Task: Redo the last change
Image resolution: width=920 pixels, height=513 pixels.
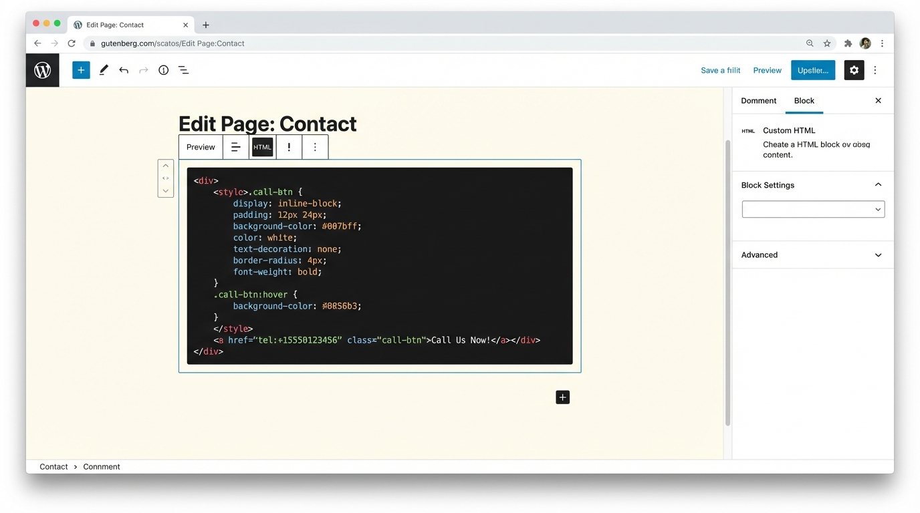Action: tap(143, 69)
